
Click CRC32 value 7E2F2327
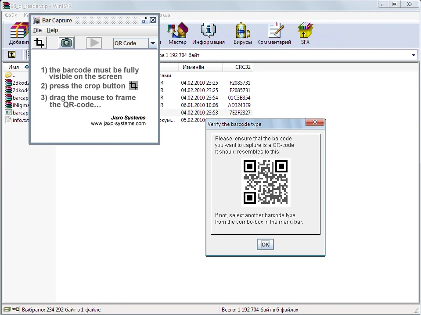point(240,113)
